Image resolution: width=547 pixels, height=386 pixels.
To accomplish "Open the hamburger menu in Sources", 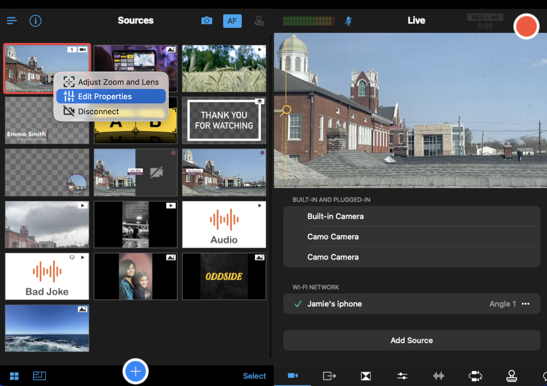I will point(12,21).
